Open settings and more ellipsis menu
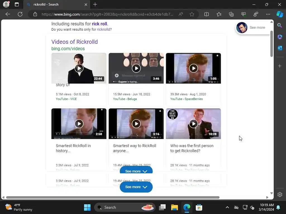286x214 pixels. pyautogui.click(x=268, y=14)
